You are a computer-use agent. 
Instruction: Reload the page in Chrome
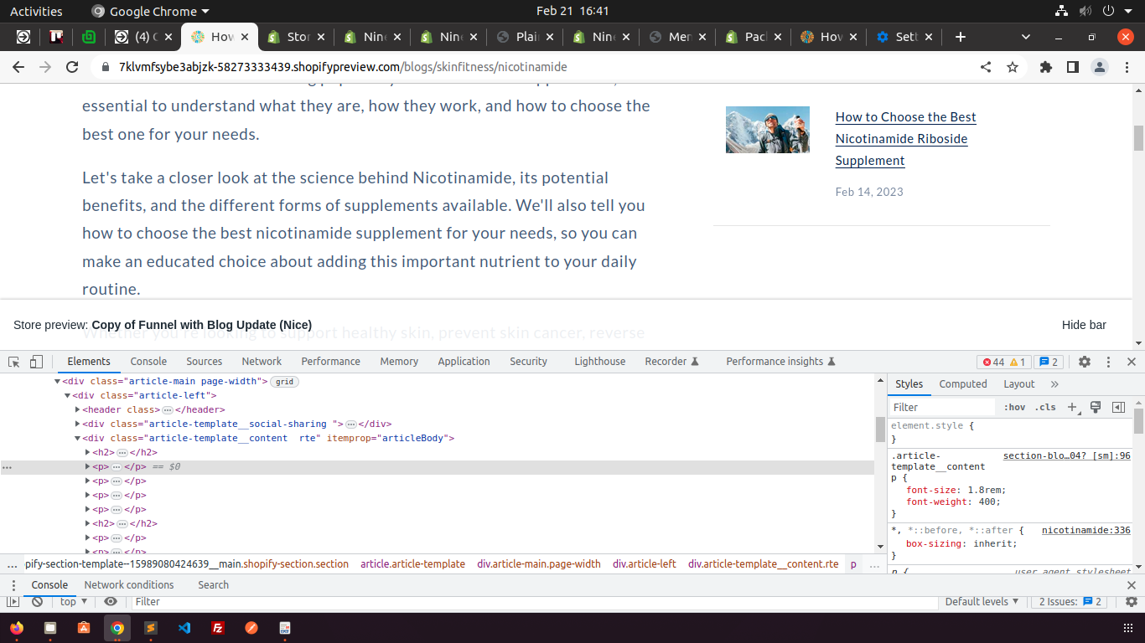coord(72,67)
